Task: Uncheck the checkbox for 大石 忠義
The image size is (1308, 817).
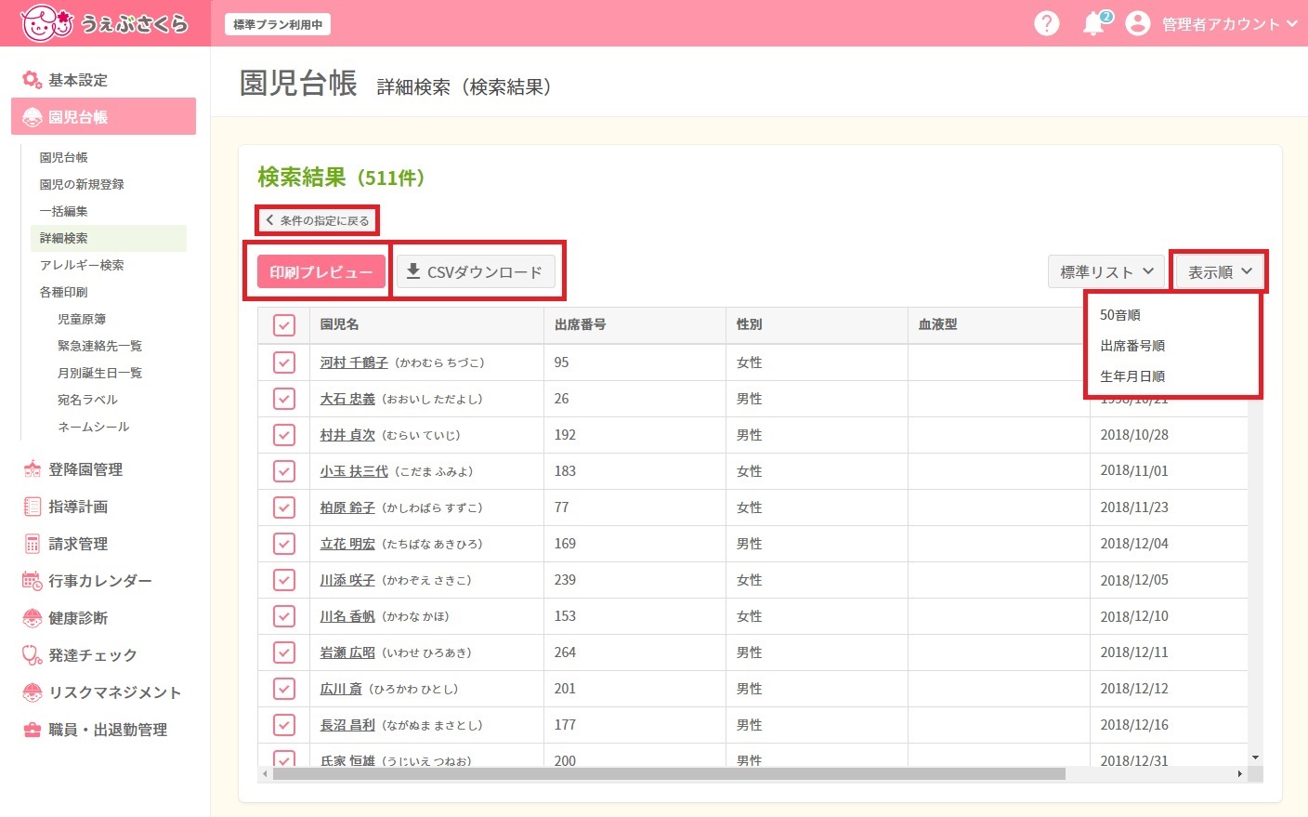Action: (x=284, y=399)
